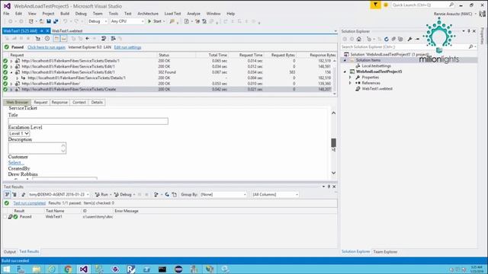This screenshot has width=488, height=274.
Task: Click the Title input field
Action: point(88,121)
